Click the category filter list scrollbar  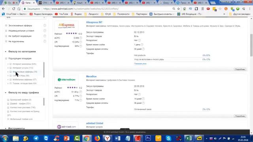tap(44, 69)
